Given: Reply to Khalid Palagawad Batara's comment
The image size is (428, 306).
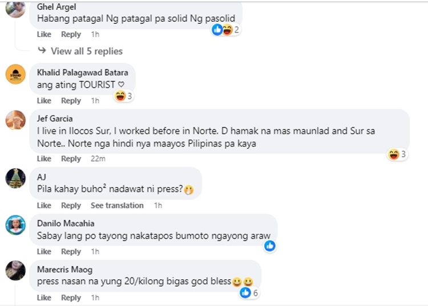Looking at the screenshot, I should tap(71, 101).
